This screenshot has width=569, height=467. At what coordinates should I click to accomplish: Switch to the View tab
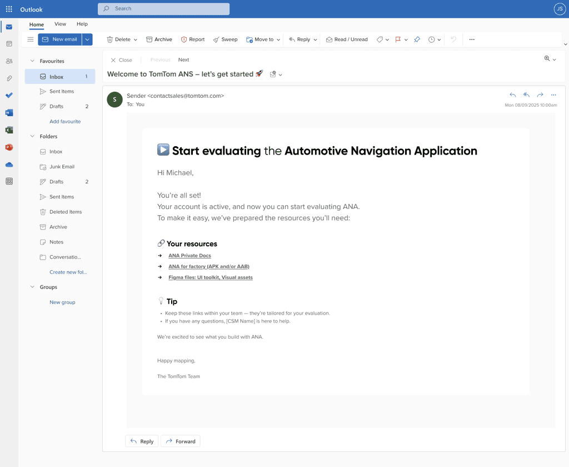click(60, 24)
